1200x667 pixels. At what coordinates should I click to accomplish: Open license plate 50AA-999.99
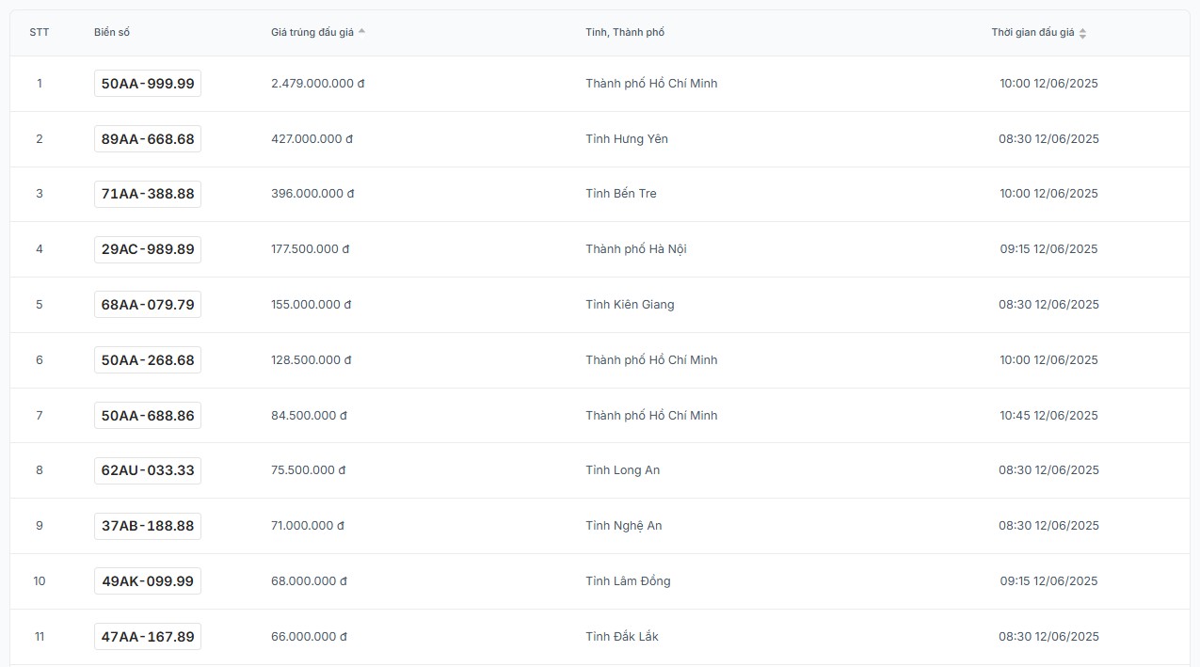148,84
